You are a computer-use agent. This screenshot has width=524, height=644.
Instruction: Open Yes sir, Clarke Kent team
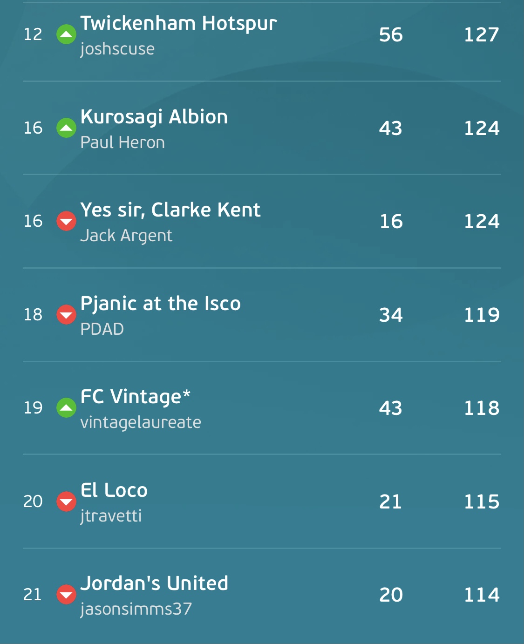point(170,210)
